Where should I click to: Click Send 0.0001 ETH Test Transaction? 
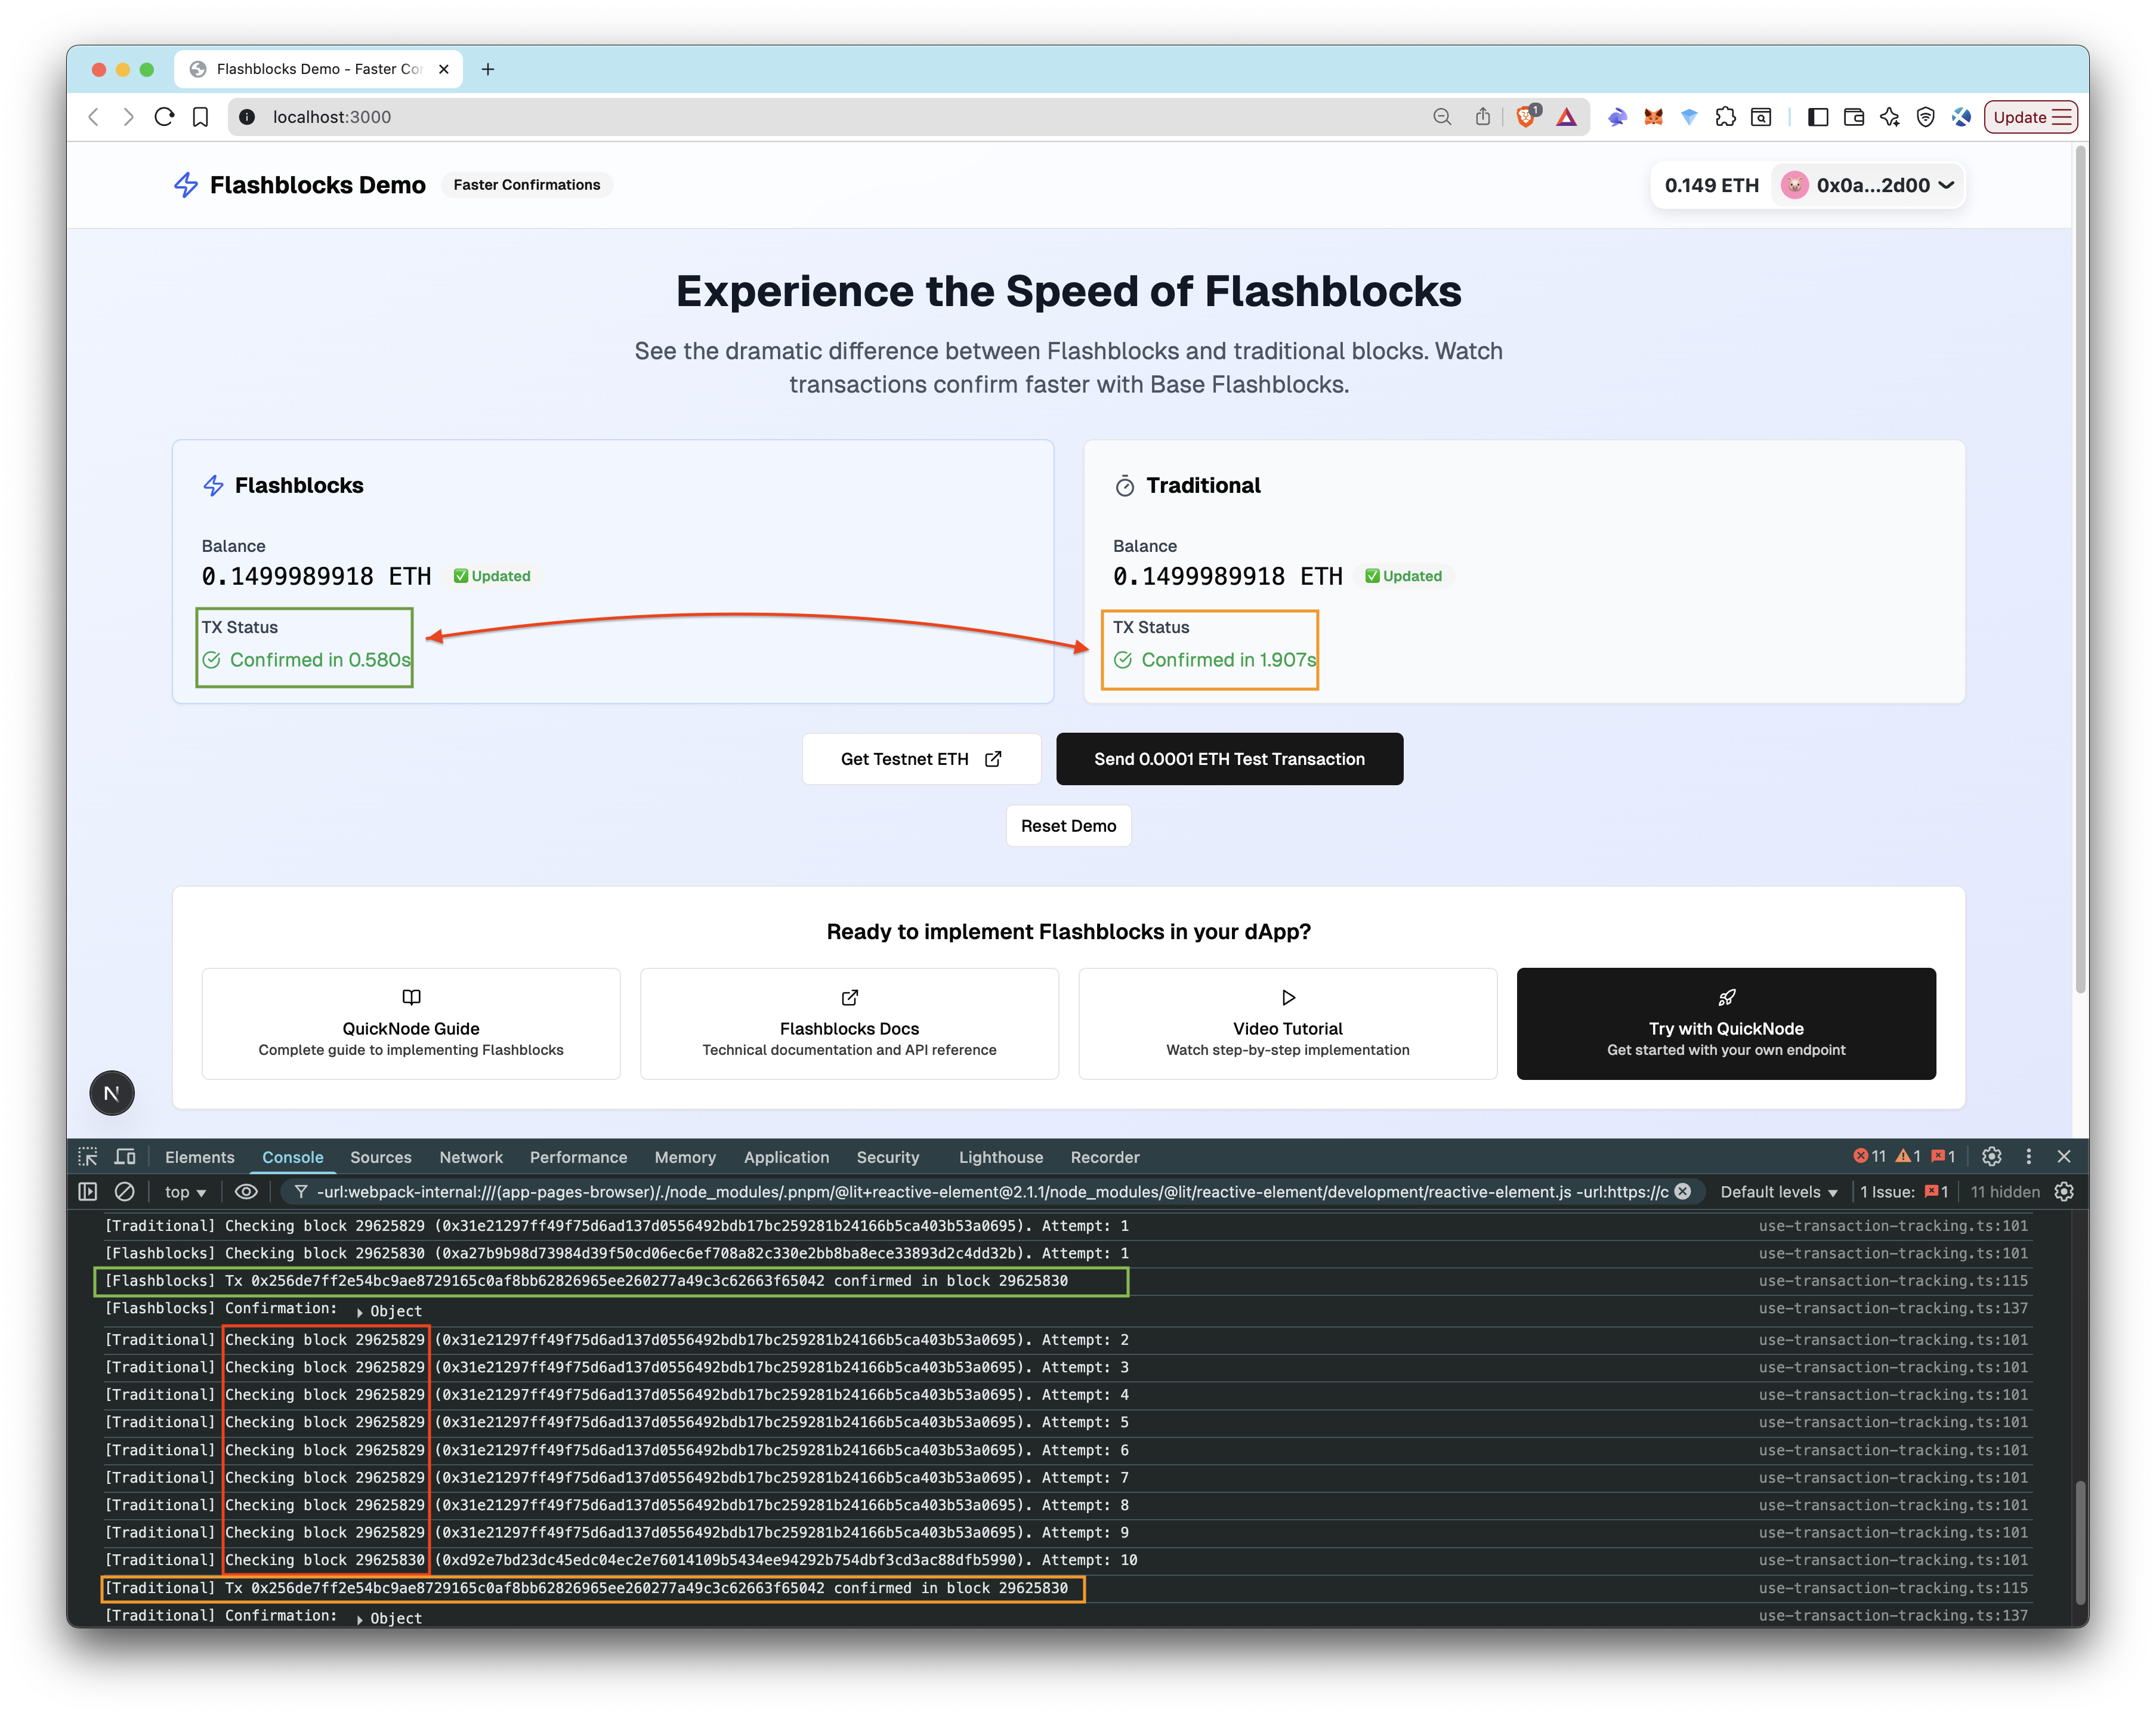click(x=1229, y=759)
